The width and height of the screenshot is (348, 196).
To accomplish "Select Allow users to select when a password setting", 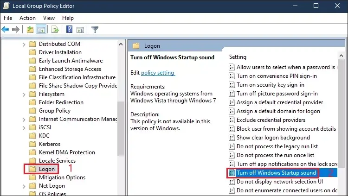I will [x=287, y=67].
